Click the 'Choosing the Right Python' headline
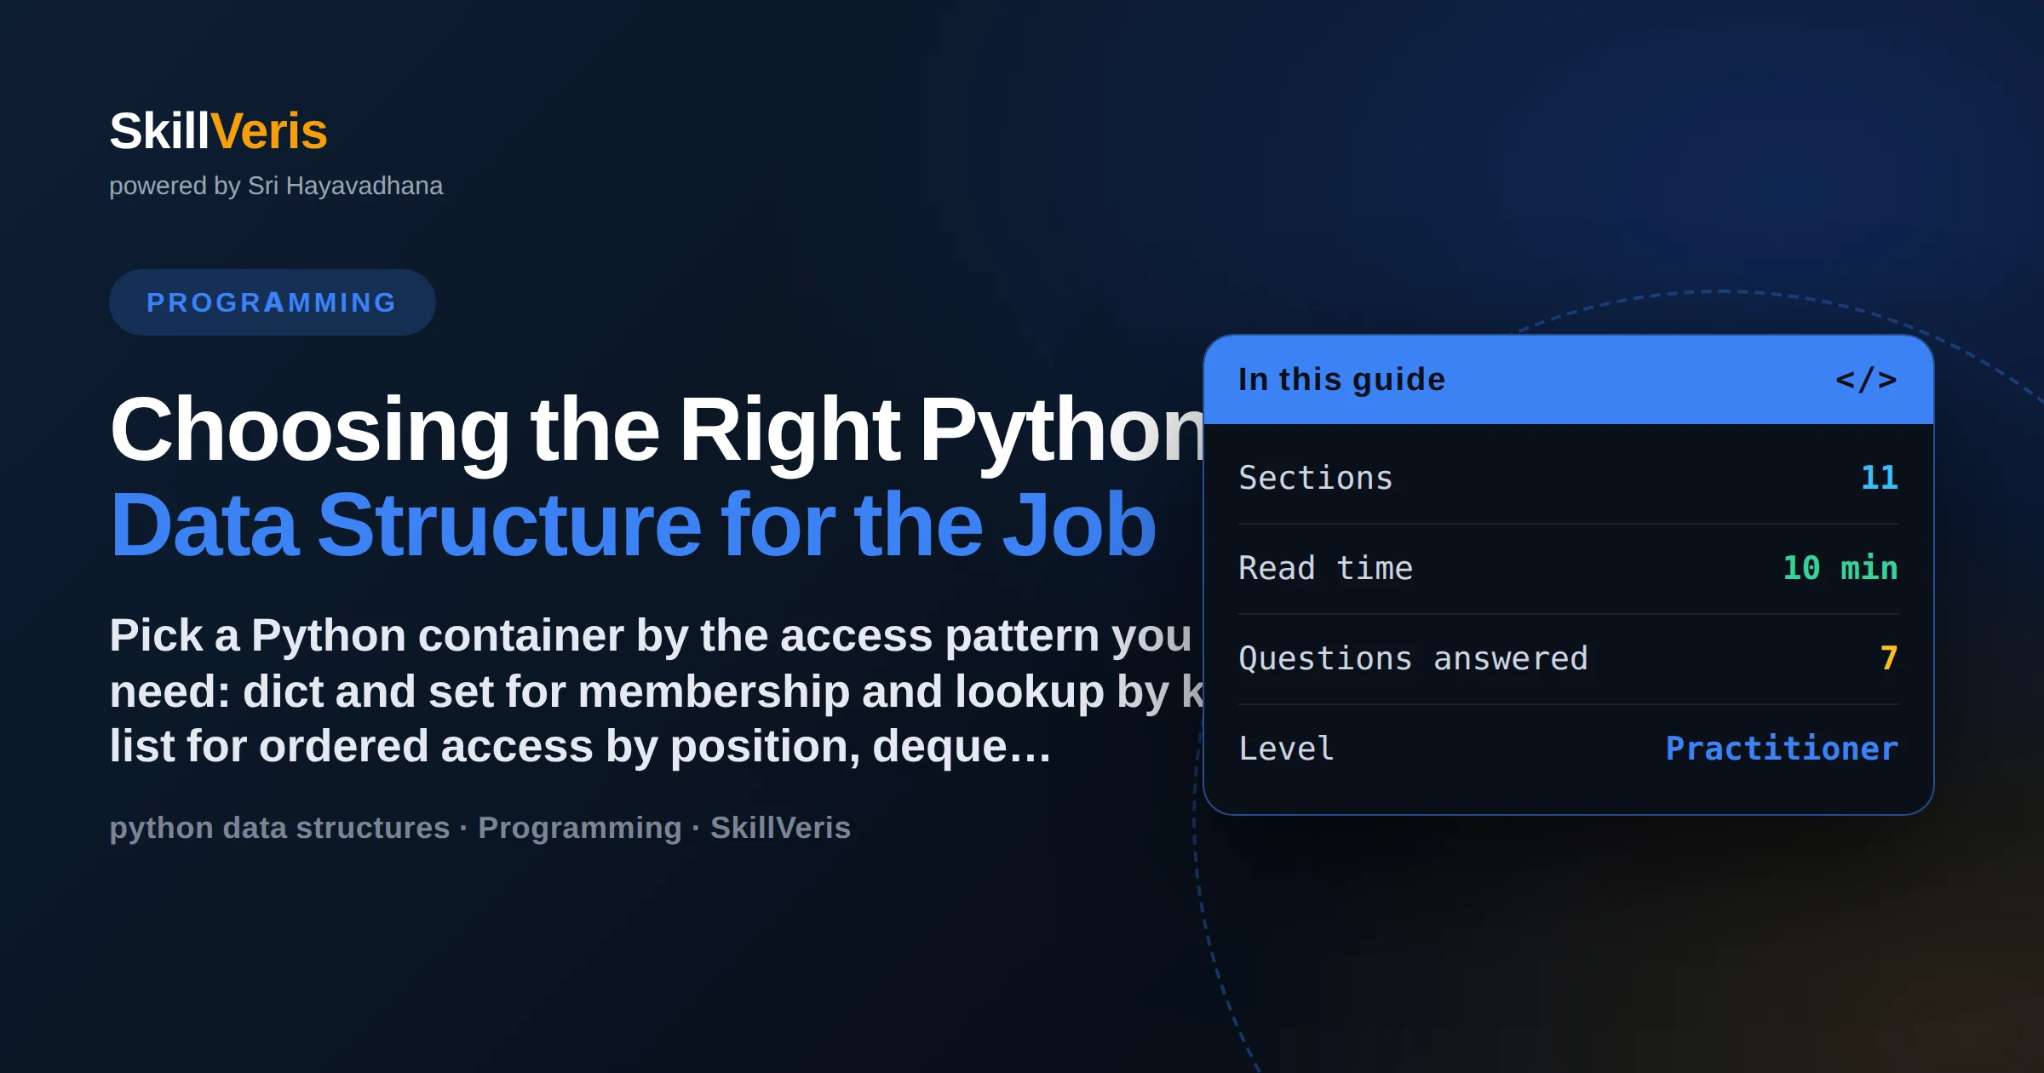Viewport: 2044px width, 1073px height. [657, 430]
